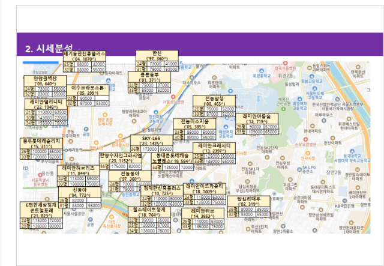Click the 답십리대우 label box title

[248, 199]
